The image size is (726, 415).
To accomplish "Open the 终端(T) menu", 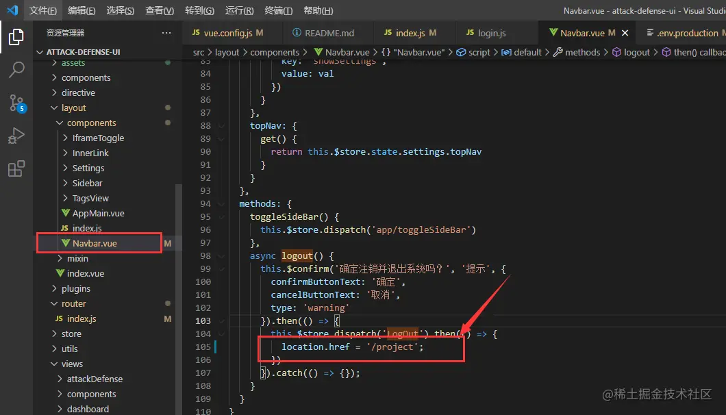I will (x=278, y=10).
